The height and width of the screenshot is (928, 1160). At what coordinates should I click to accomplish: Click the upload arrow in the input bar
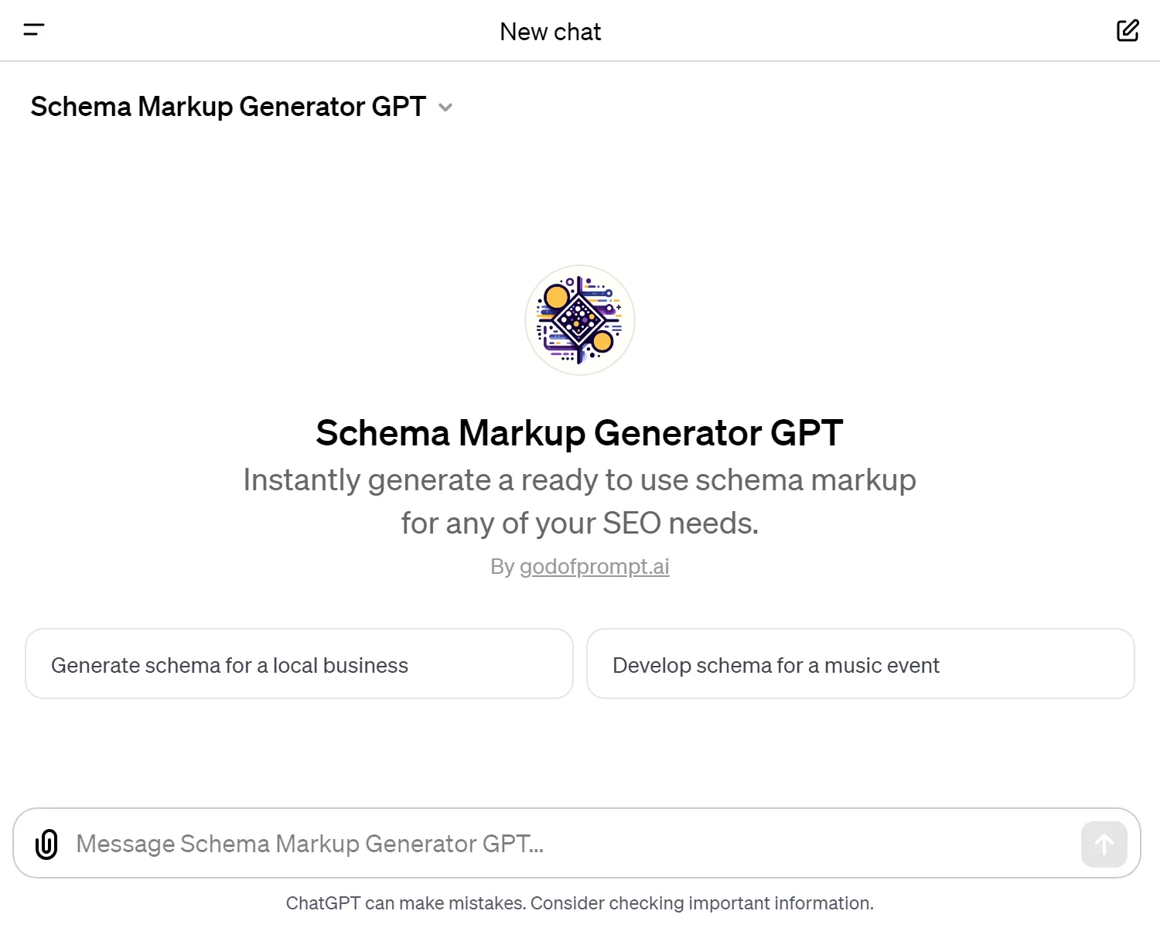(x=1104, y=844)
